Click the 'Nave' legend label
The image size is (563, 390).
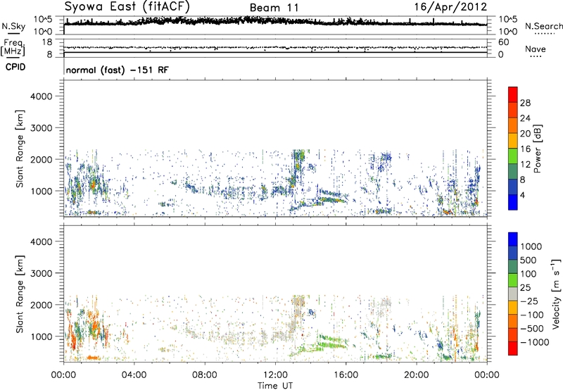point(536,49)
